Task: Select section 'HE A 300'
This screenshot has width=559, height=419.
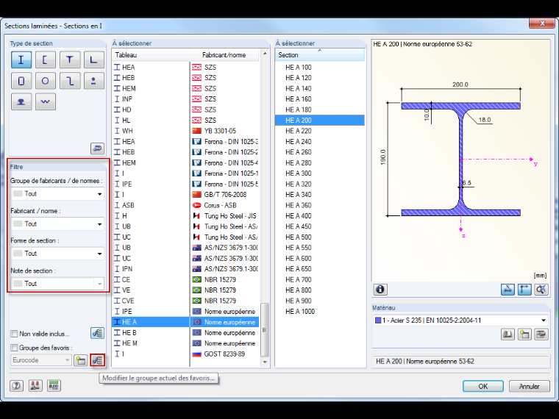Action: tap(320, 173)
